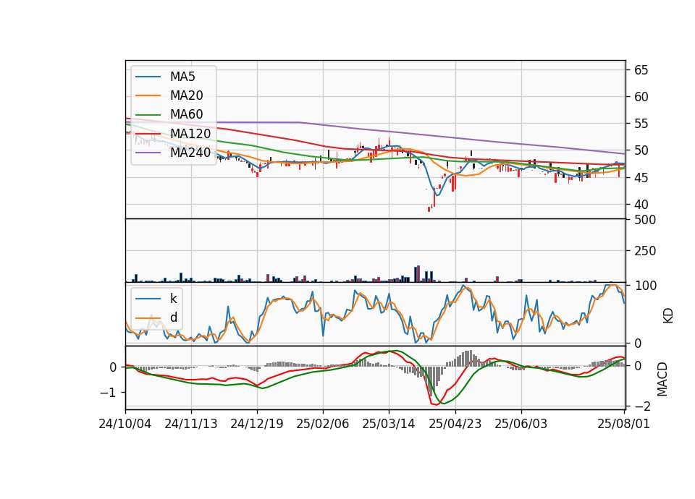Click the MA60 legend label
This screenshot has width=695, height=499.
tap(187, 115)
